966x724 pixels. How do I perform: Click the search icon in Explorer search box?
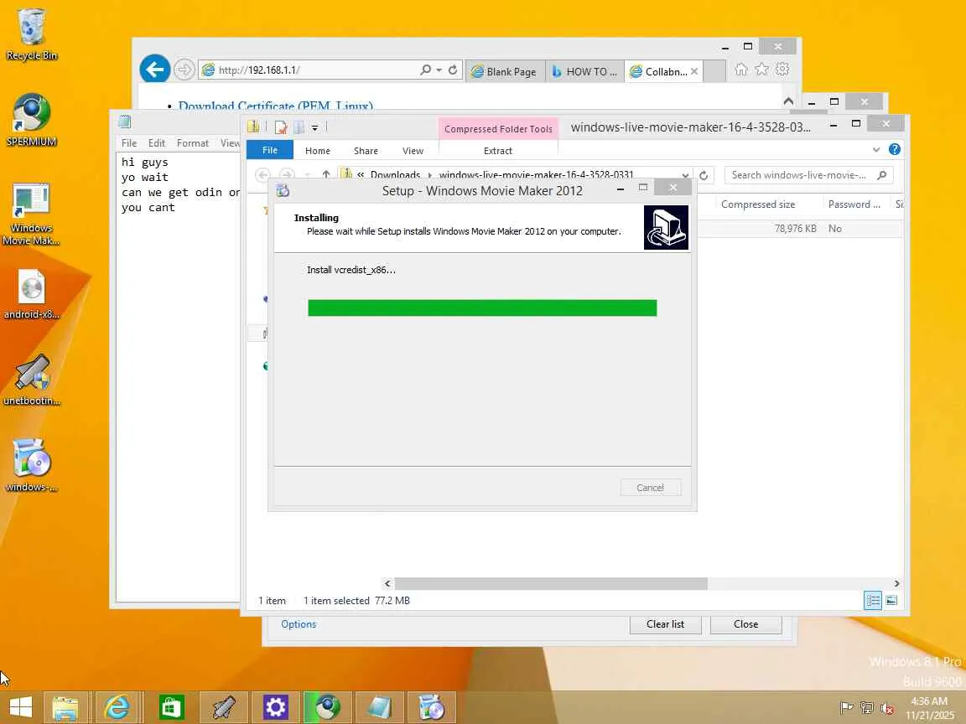click(x=881, y=175)
